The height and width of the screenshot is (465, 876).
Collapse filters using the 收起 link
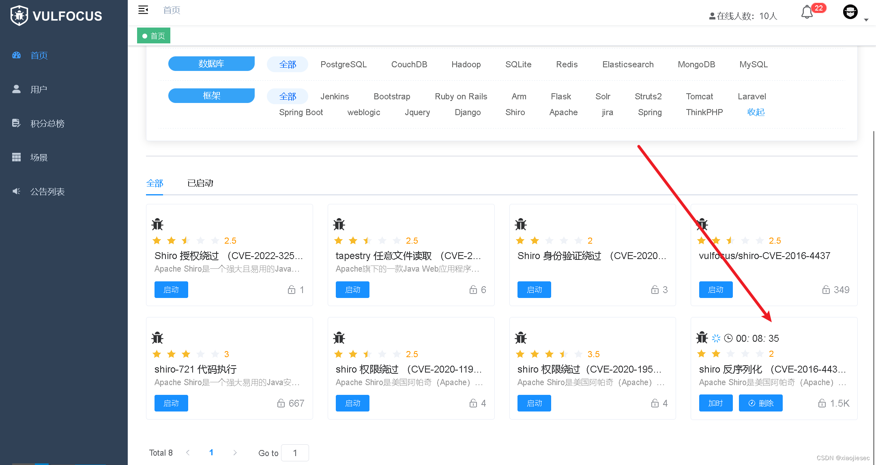tap(755, 112)
